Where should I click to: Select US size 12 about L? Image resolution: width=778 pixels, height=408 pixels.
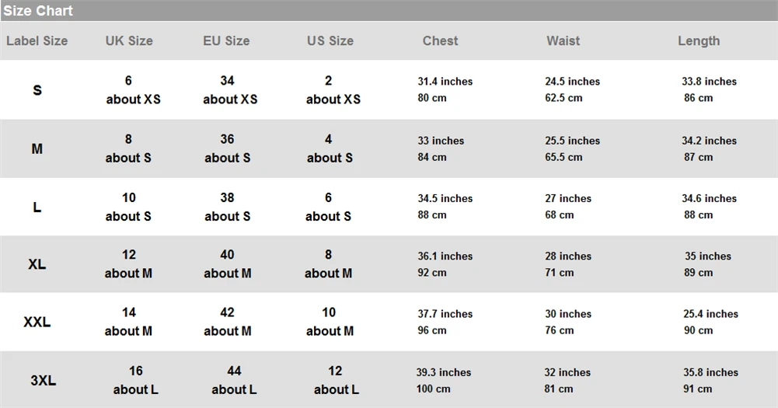pyautogui.click(x=336, y=380)
